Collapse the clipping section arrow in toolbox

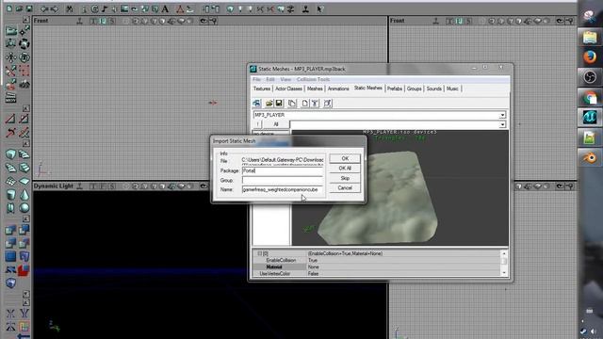[25, 109]
